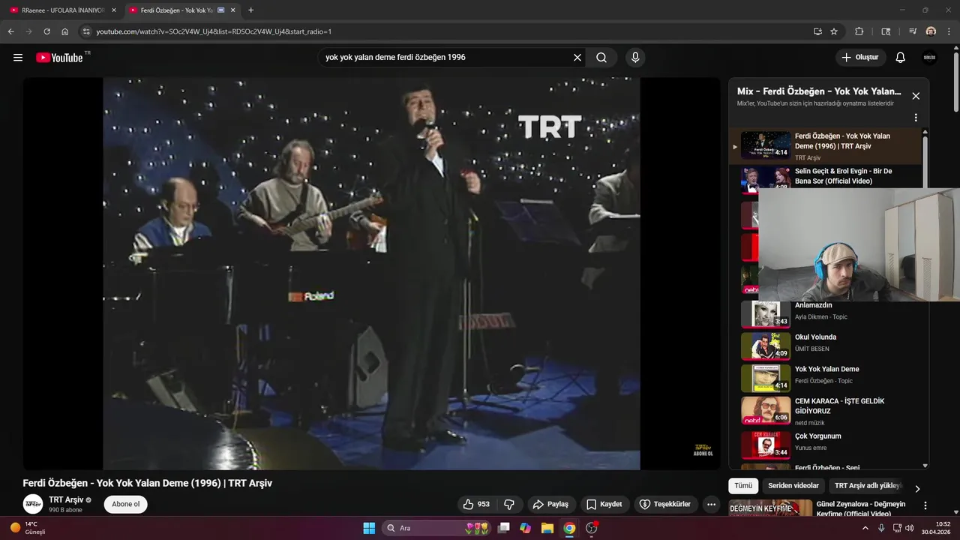The width and height of the screenshot is (960, 540).
Task: Click the video player to pause playback
Action: (x=371, y=274)
